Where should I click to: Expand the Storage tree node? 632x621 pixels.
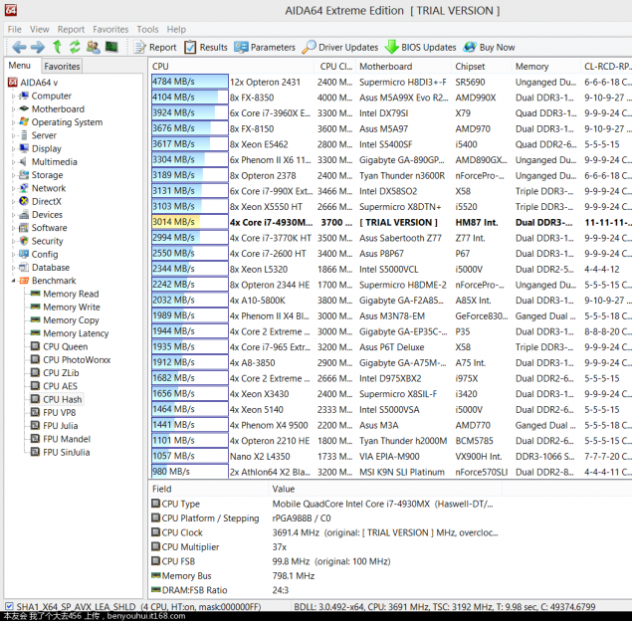pyautogui.click(x=13, y=175)
